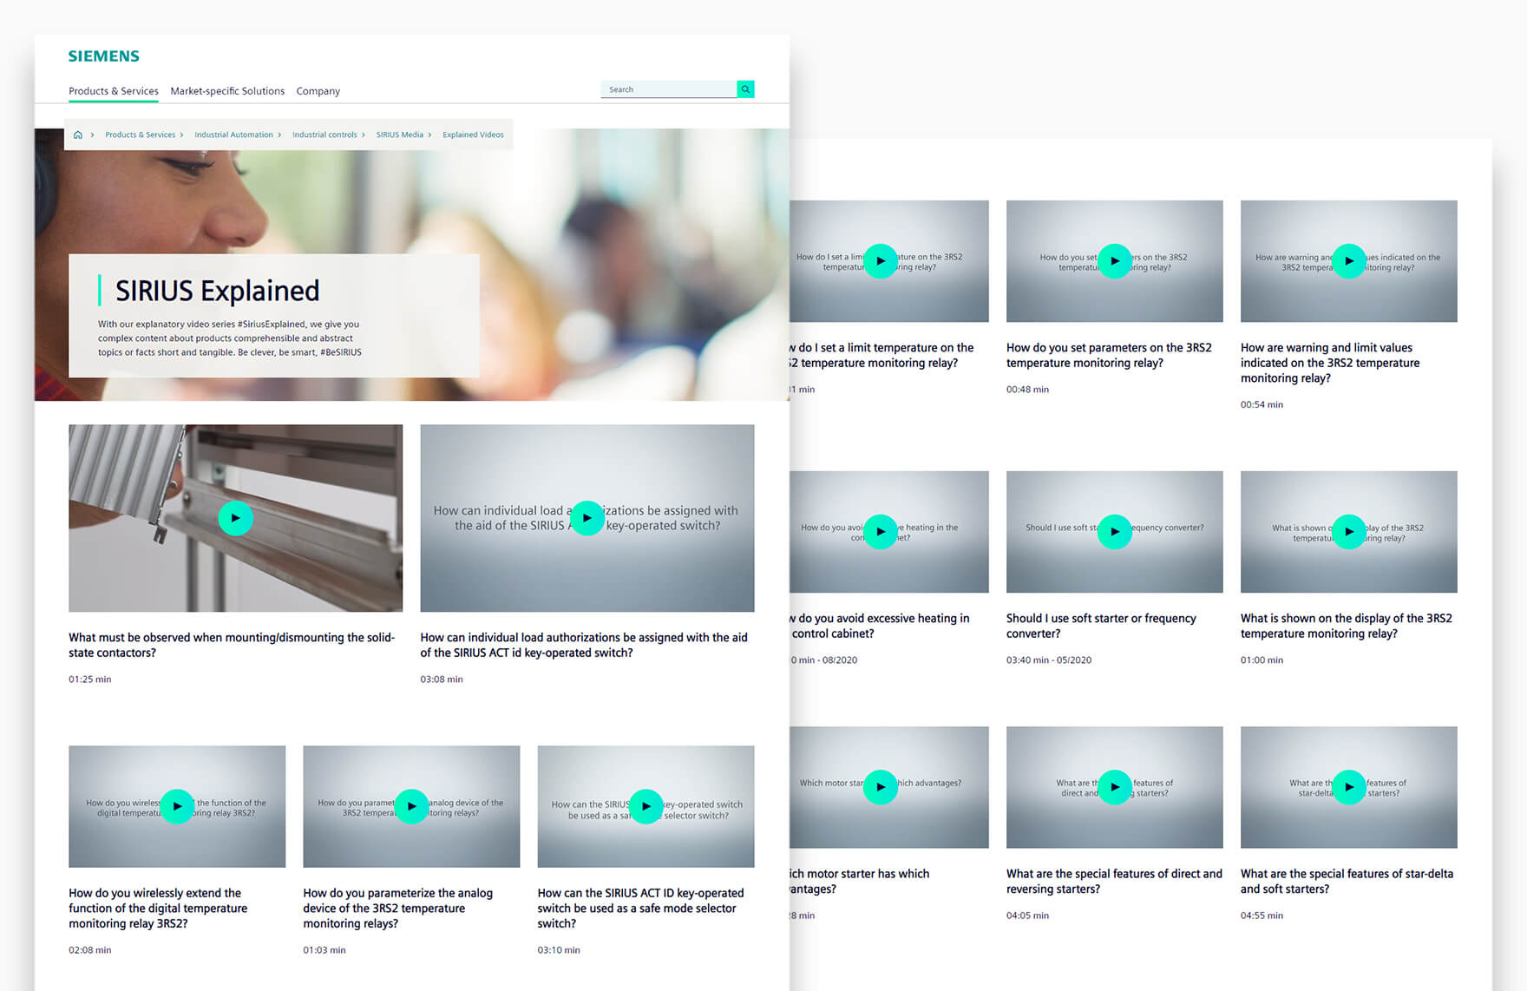This screenshot has width=1527, height=991.
Task: Open the Market-specific Solutions menu
Action: tap(227, 91)
